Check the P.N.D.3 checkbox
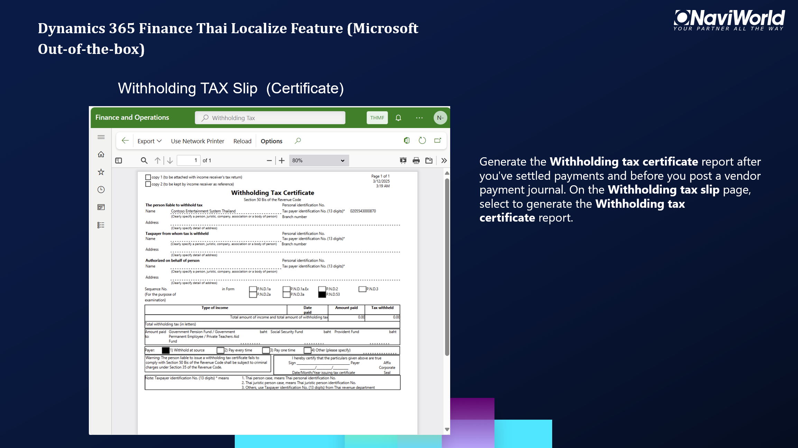 pos(362,289)
